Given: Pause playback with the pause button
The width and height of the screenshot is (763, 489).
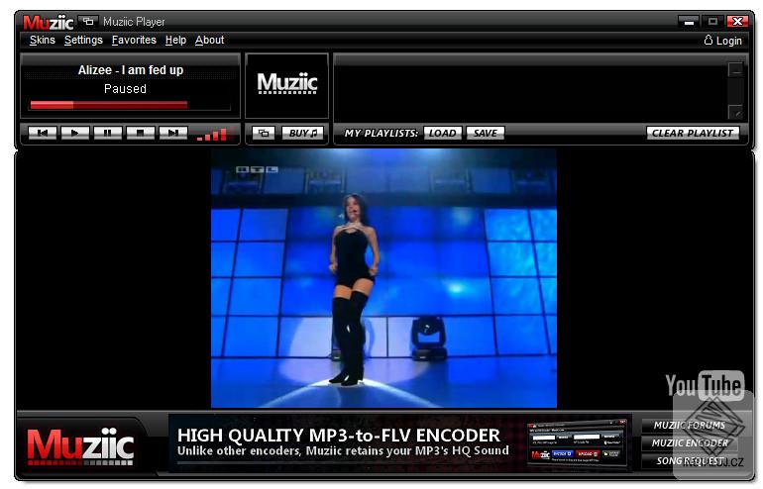Looking at the screenshot, I should click(x=108, y=133).
